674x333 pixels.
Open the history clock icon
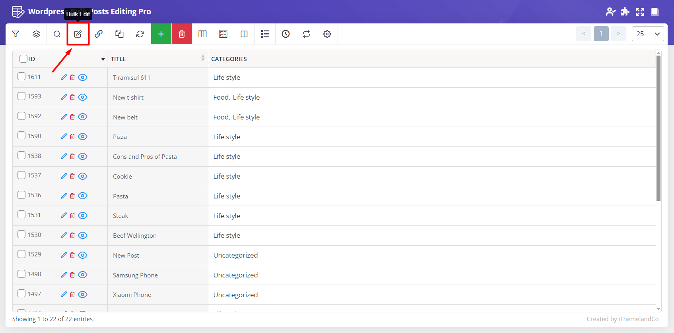point(286,34)
